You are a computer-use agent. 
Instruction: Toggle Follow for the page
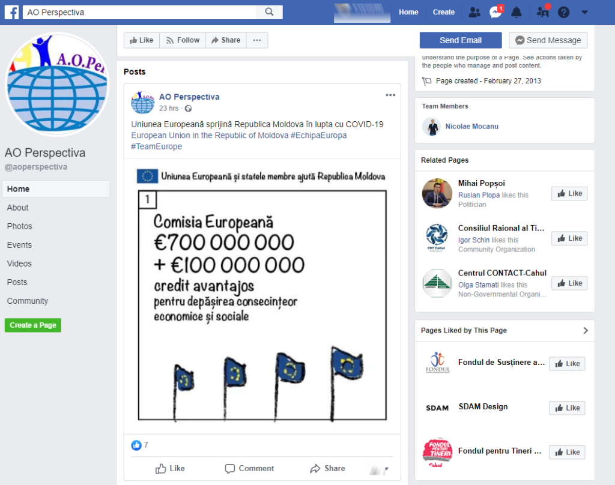point(183,40)
